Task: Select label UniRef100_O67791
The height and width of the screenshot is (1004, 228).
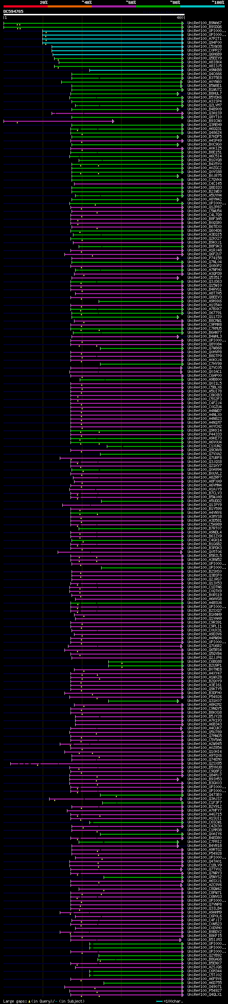Action: pyautogui.click(x=204, y=313)
